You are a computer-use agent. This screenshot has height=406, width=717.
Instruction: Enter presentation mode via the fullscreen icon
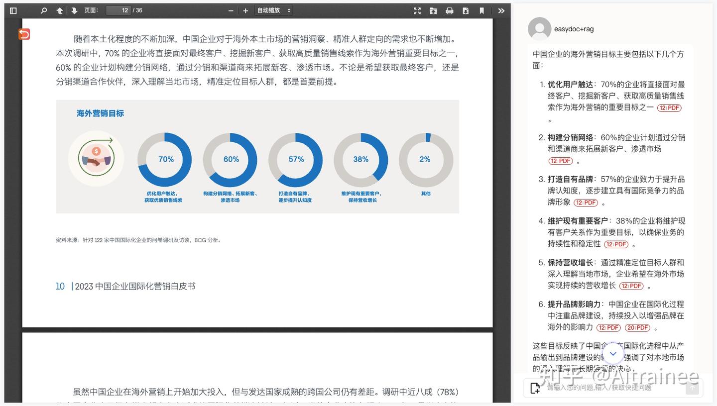[417, 10]
